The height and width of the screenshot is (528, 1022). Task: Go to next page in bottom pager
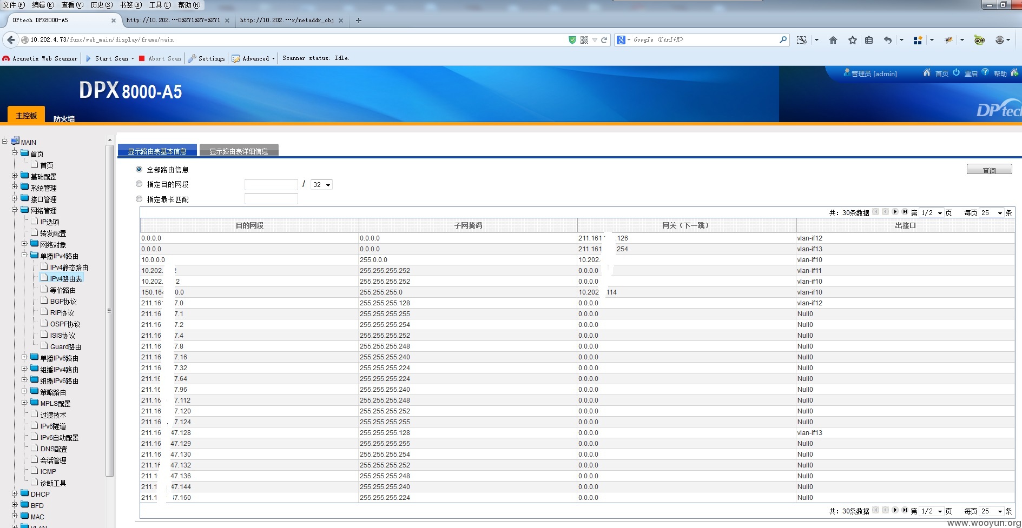coord(895,510)
